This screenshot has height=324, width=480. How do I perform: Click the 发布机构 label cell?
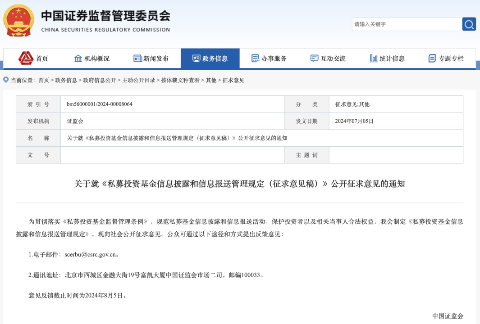point(38,121)
